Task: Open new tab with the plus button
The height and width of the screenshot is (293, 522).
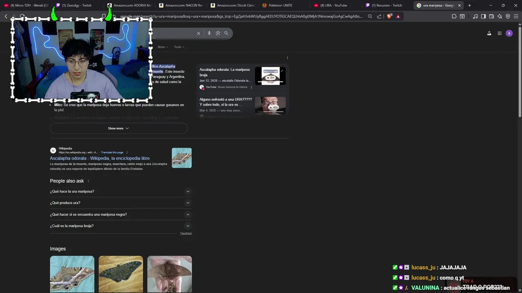Action: point(469,5)
